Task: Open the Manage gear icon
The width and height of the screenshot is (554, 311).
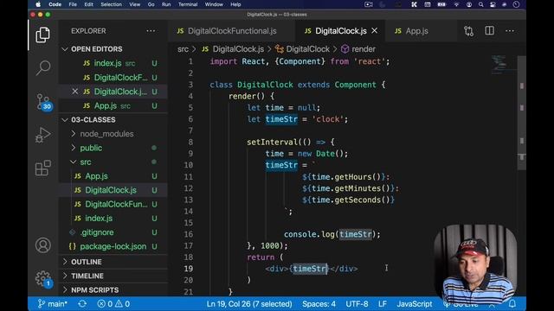Action: point(43,278)
